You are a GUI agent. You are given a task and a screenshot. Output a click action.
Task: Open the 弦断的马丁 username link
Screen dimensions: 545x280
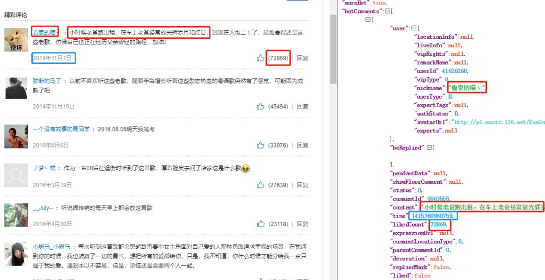(x=47, y=81)
